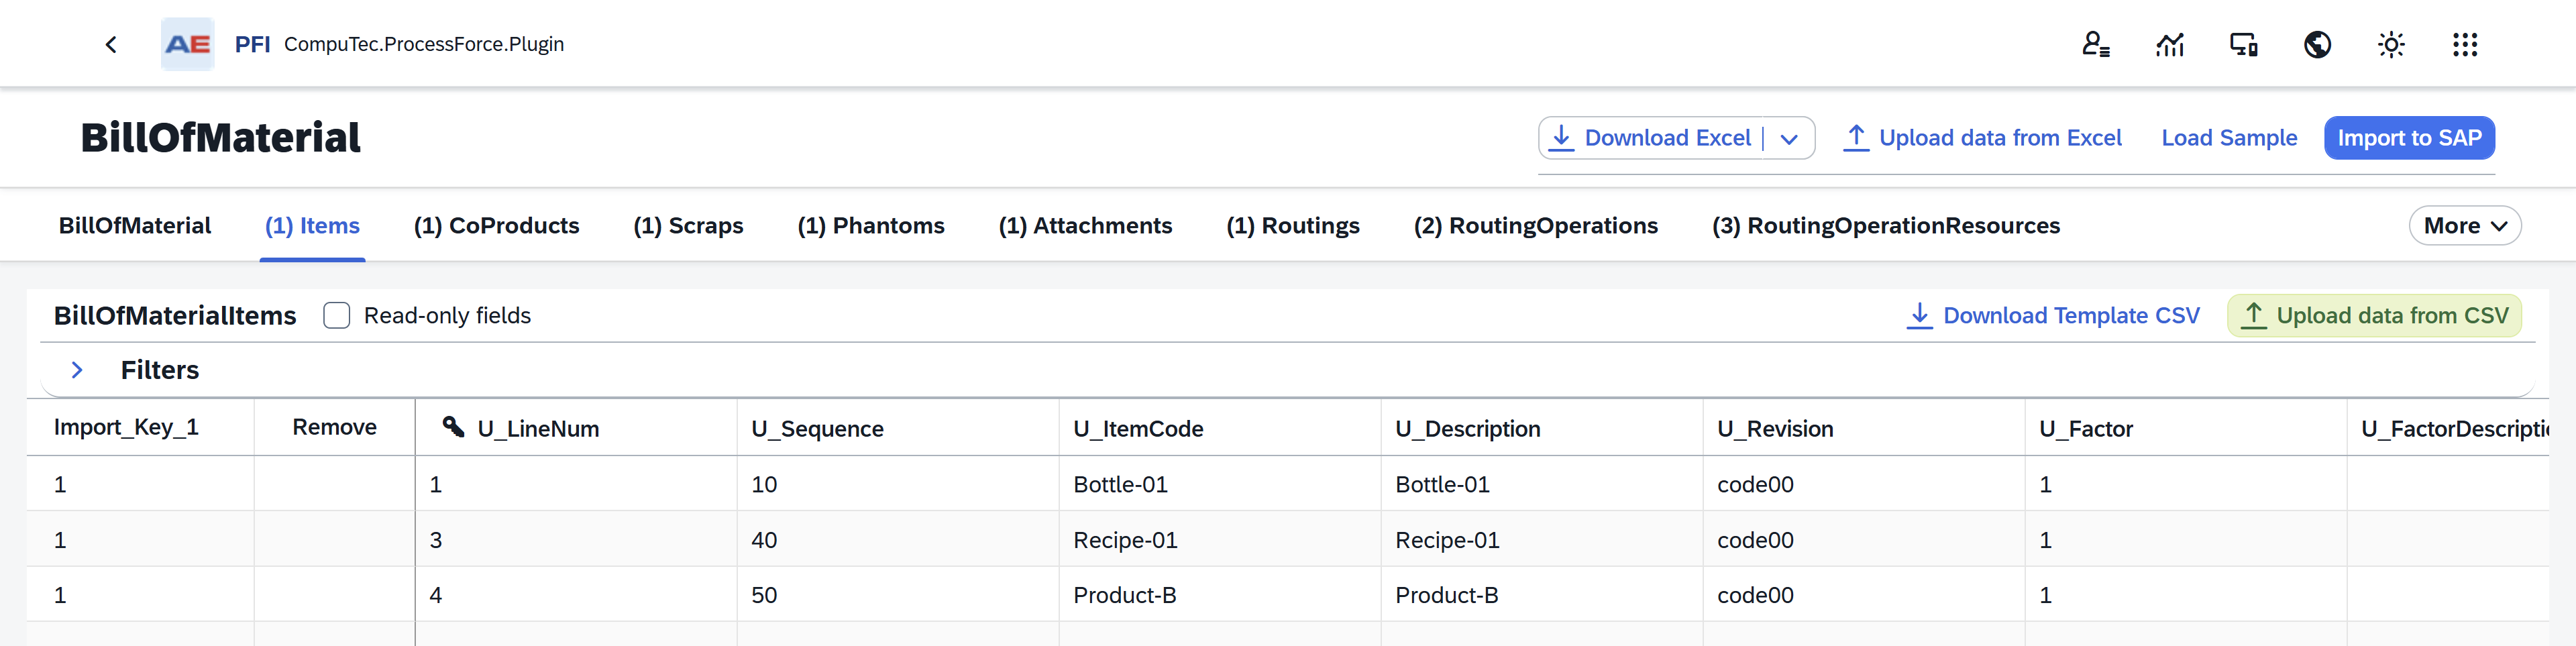Open the (1) CoProducts tab

point(497,226)
